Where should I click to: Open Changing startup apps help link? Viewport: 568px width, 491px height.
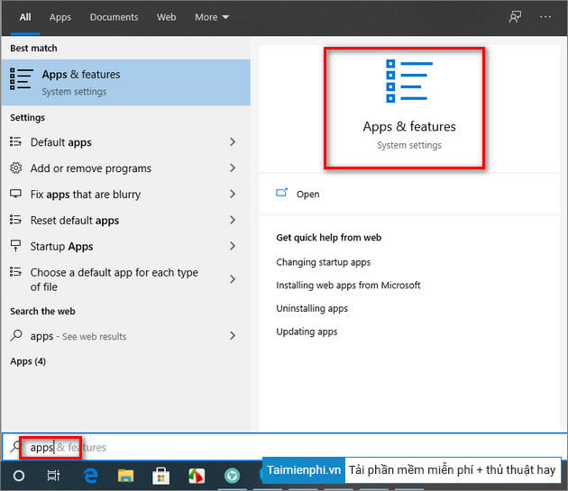tap(323, 262)
